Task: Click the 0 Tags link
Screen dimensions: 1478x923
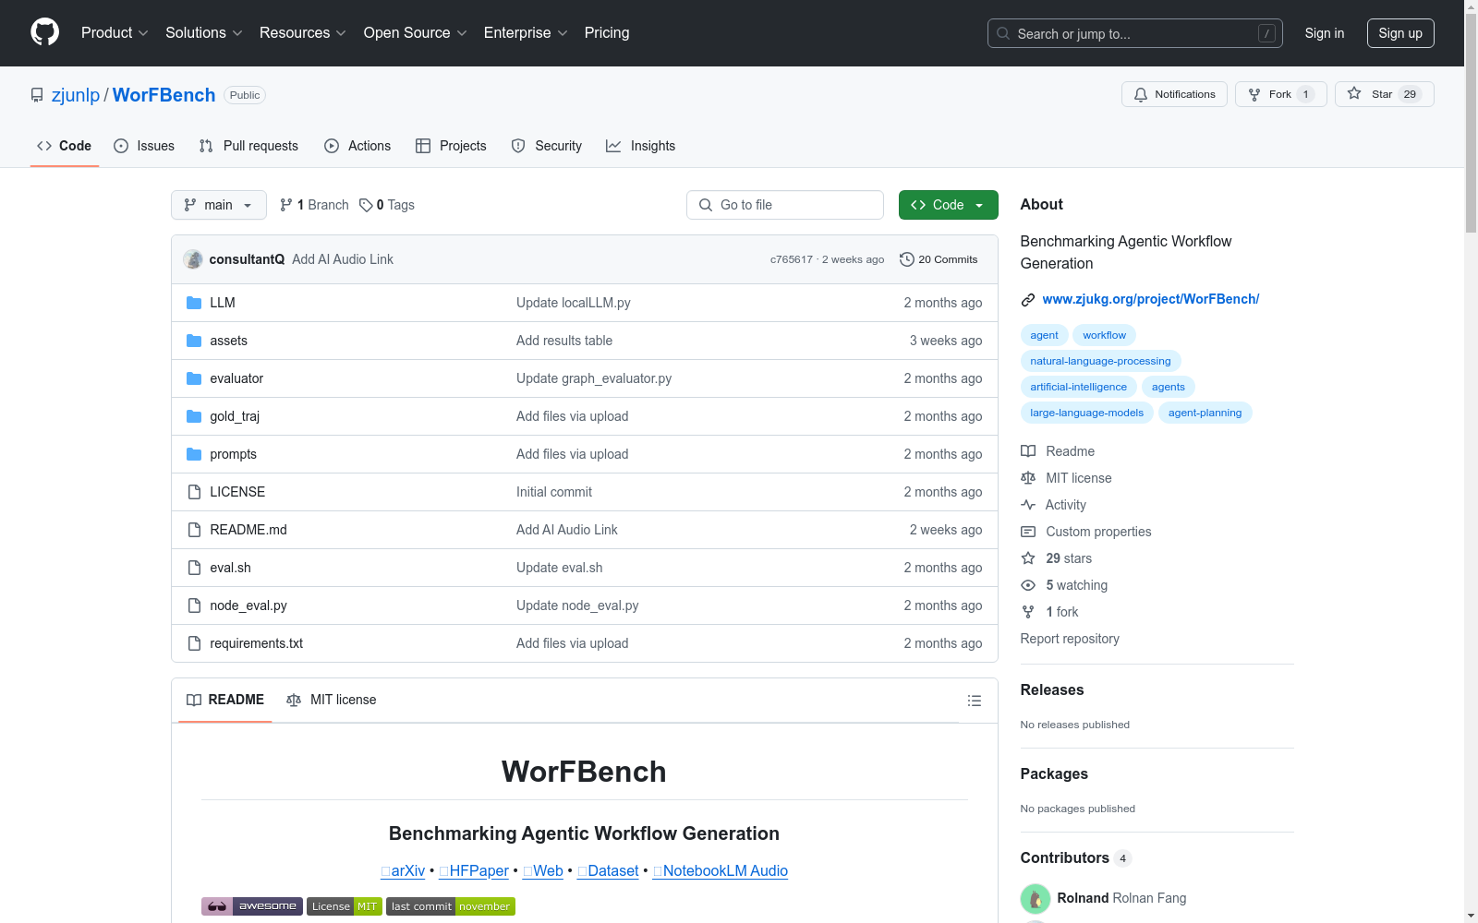Action: (387, 205)
